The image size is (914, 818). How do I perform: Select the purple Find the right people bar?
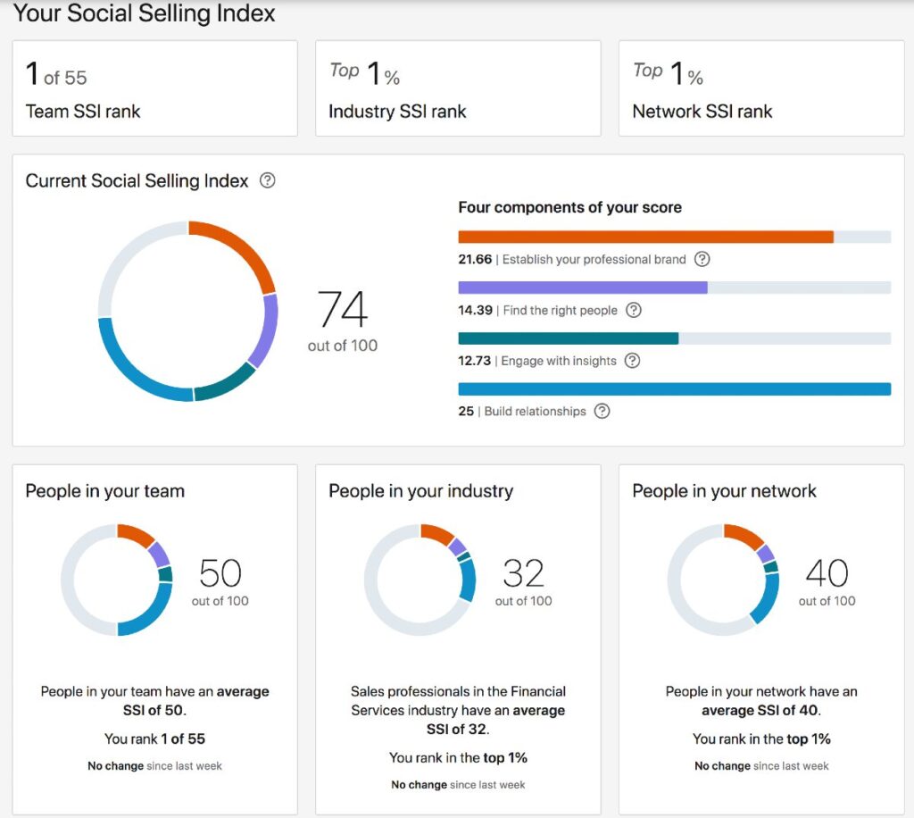tap(580, 288)
